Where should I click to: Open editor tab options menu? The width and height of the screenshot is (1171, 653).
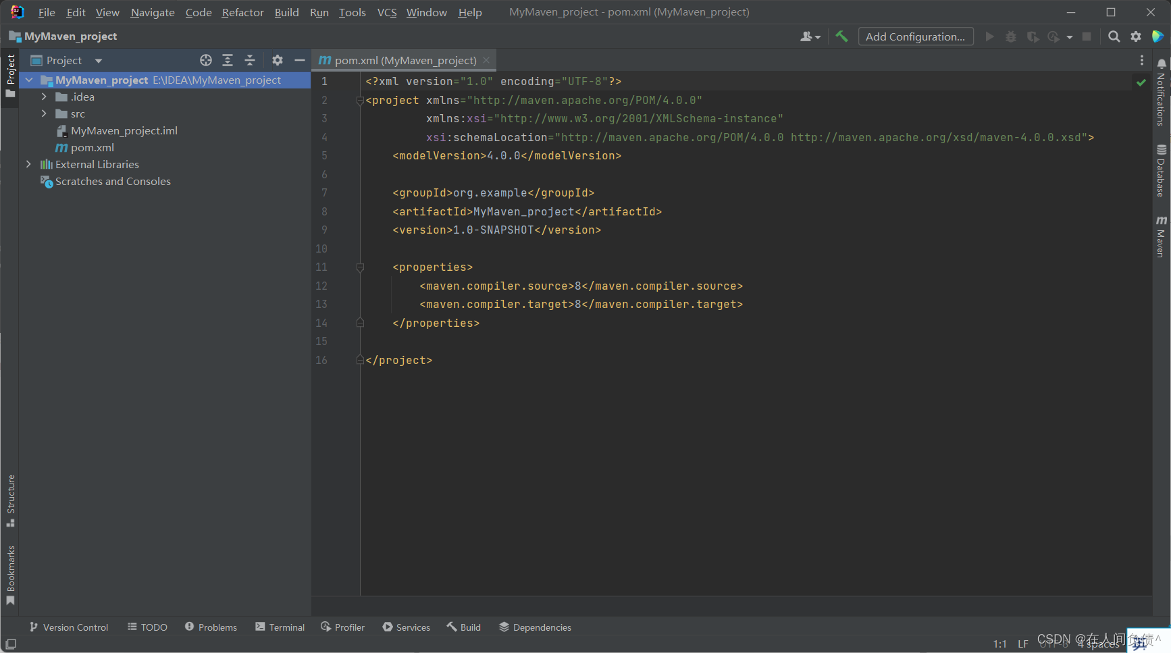pos(1142,60)
